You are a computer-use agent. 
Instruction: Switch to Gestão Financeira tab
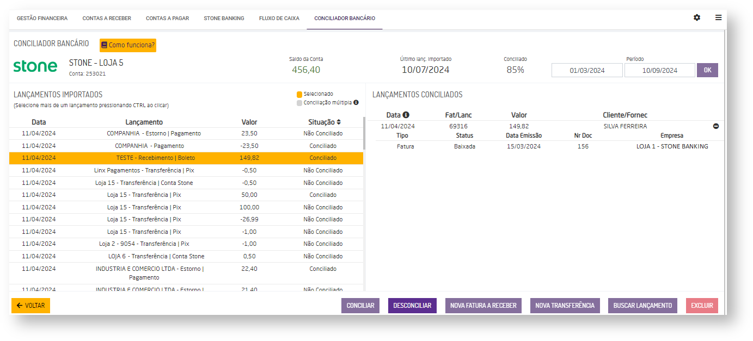pos(42,18)
